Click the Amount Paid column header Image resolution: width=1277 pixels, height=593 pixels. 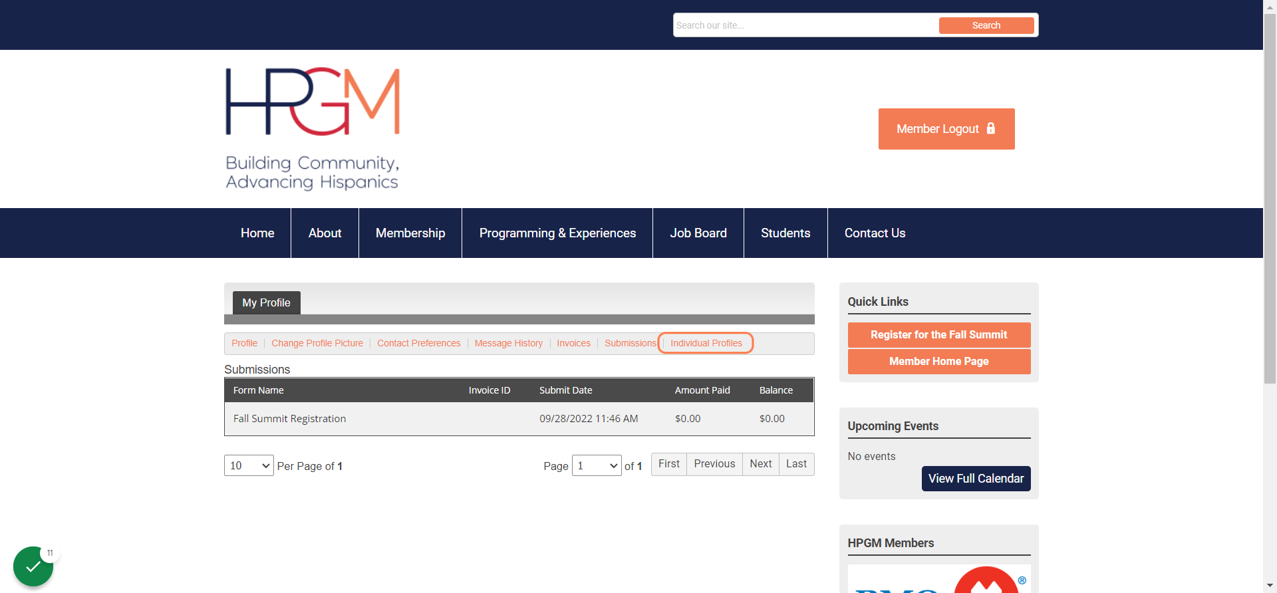702,390
